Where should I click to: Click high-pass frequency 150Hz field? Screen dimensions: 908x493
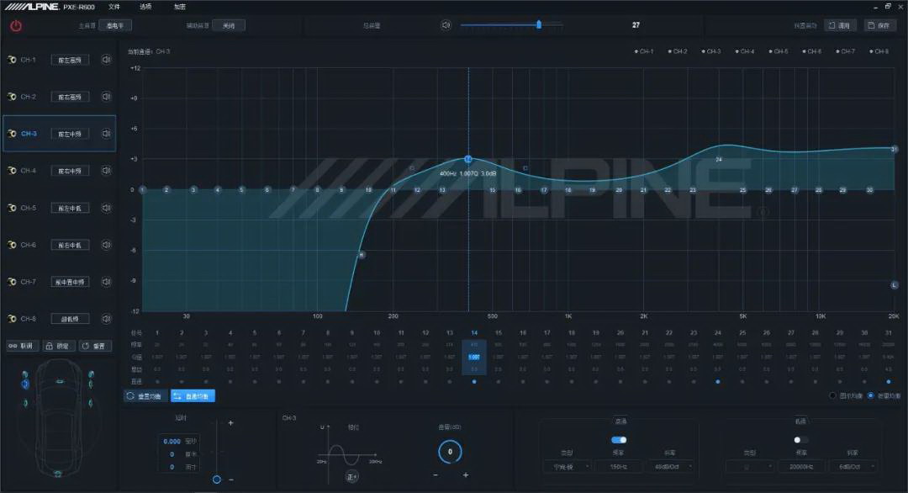coord(619,466)
